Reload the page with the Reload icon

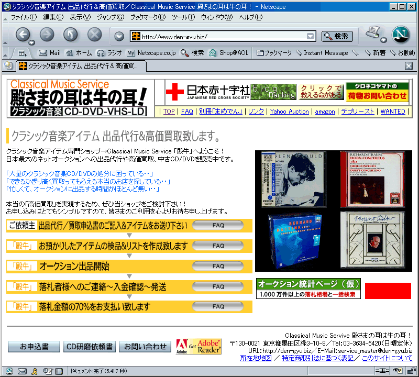pos(71,35)
